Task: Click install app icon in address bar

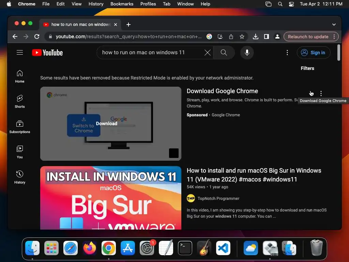Action: pos(220,37)
